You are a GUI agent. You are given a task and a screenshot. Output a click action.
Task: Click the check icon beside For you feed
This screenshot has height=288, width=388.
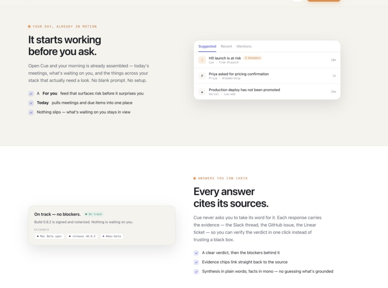(31, 93)
